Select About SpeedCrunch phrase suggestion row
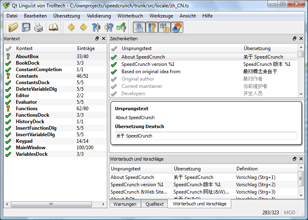This screenshot has width=308, height=220. (203, 177)
